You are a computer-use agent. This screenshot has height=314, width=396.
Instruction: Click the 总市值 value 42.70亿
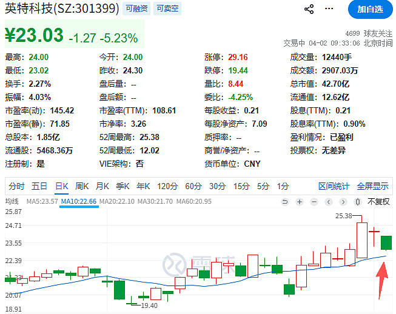[x=335, y=84]
